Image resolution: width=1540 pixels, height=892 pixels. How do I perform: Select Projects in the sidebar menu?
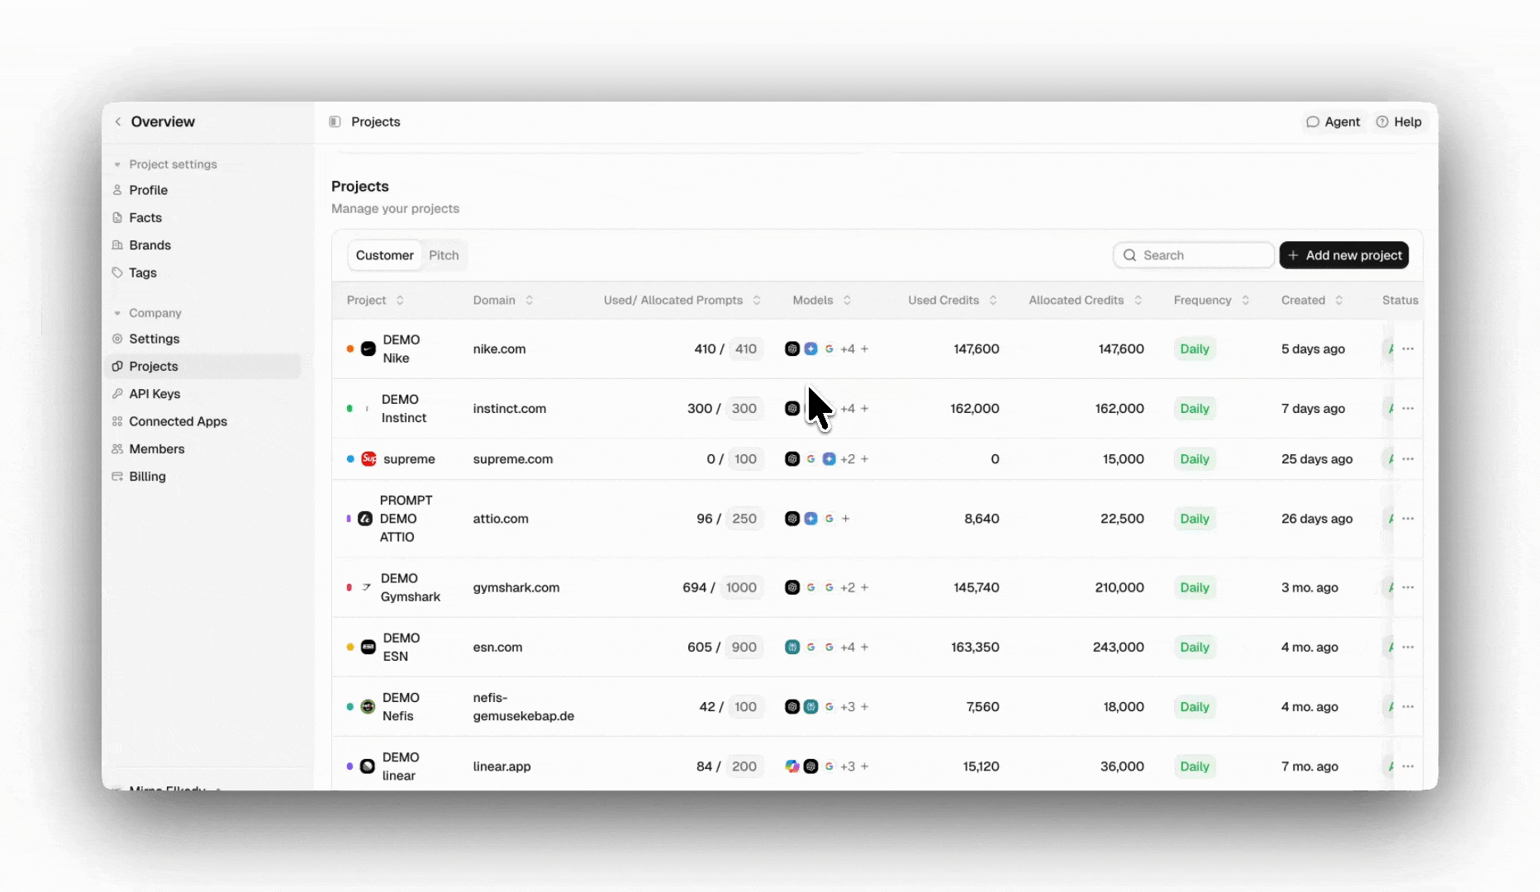click(203, 367)
